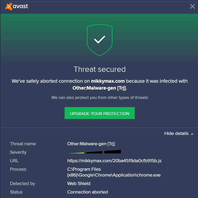Image resolution: width=198 pixels, height=198 pixels.
Task: Click the Connection aborted status value
Action: click(x=87, y=192)
